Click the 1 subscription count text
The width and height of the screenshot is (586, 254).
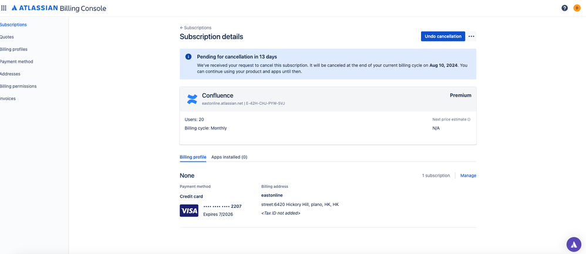[x=436, y=176]
